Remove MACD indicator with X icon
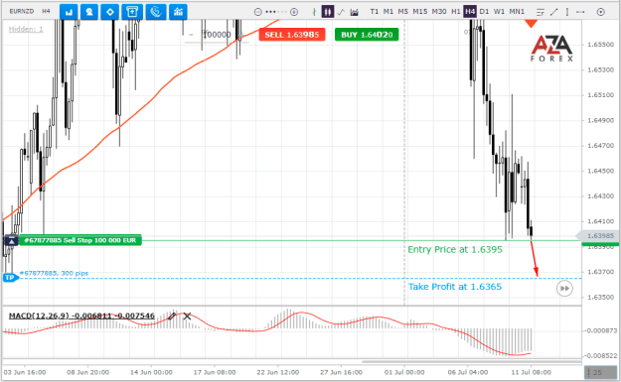621x382 pixels. [187, 316]
